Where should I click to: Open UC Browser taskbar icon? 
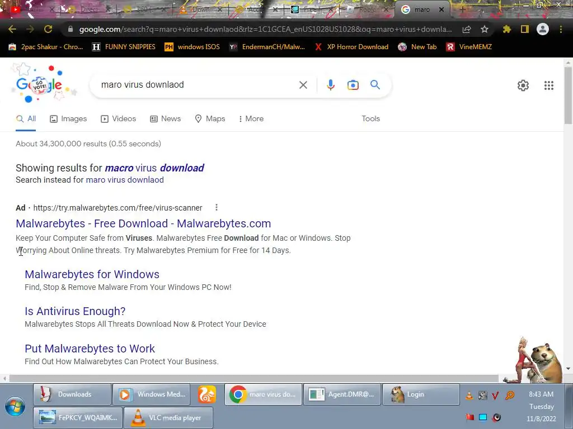point(207,394)
